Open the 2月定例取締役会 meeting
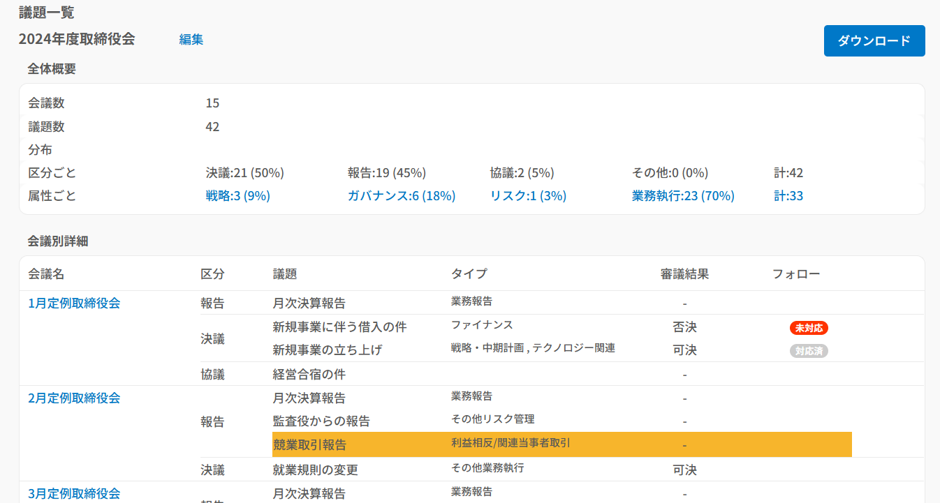 tap(74, 398)
